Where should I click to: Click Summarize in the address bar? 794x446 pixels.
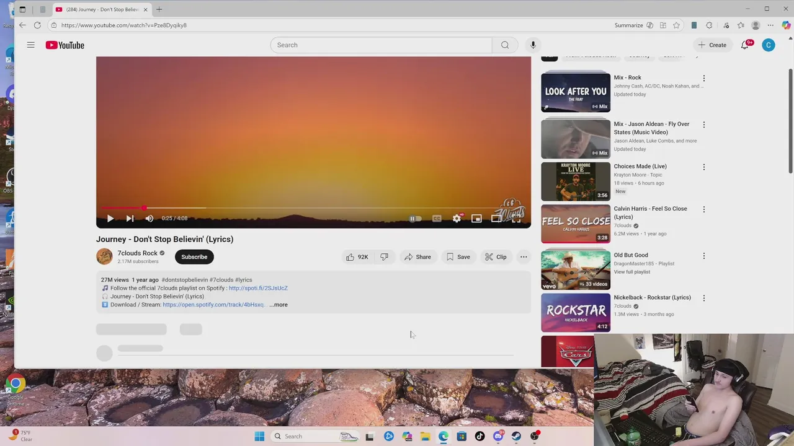pos(628,25)
